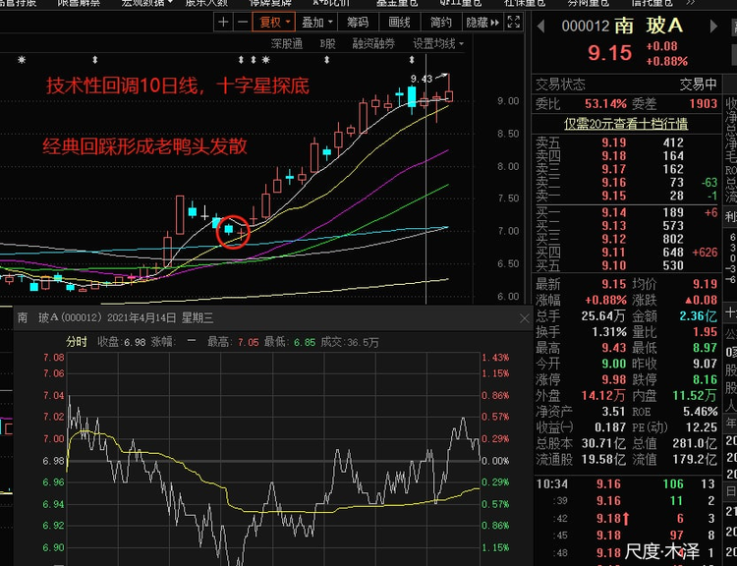Zoom in the K-line chart with plus button
This screenshot has height=566, width=737.
click(x=223, y=22)
